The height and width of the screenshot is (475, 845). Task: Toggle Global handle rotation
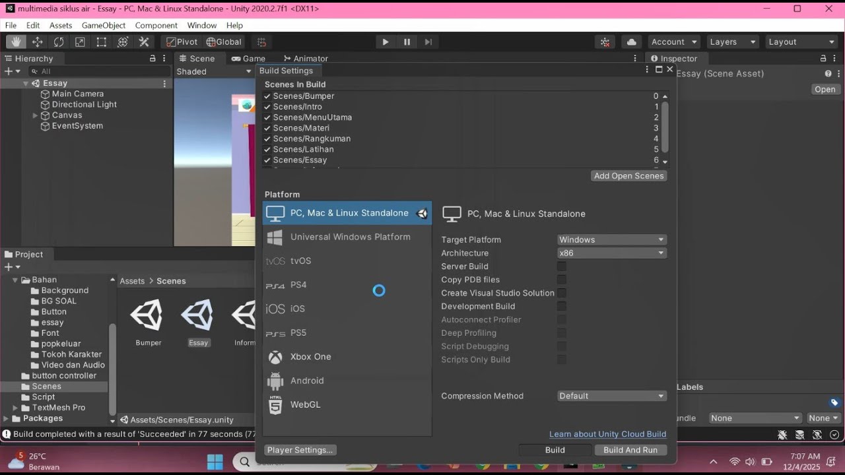[x=224, y=42]
